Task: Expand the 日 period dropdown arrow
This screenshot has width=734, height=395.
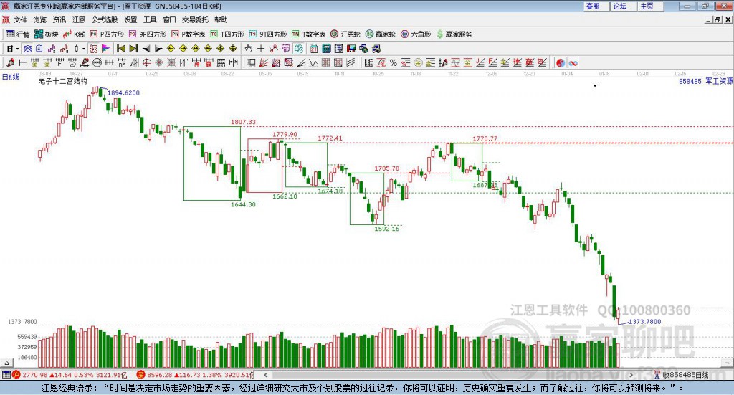Action: click(17, 49)
